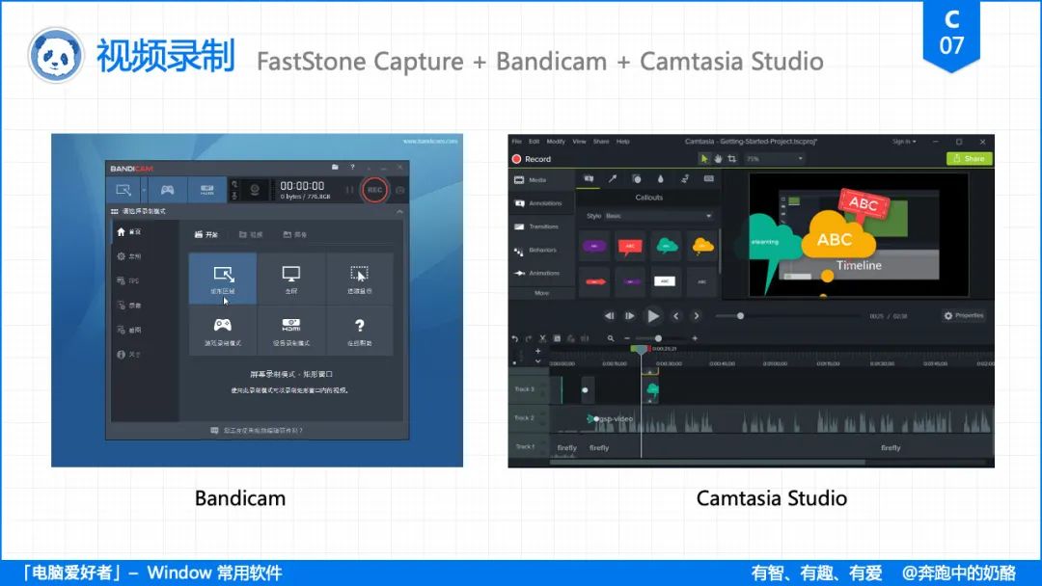Click Camtasia Record button
This screenshot has height=586, width=1042.
pyautogui.click(x=532, y=159)
